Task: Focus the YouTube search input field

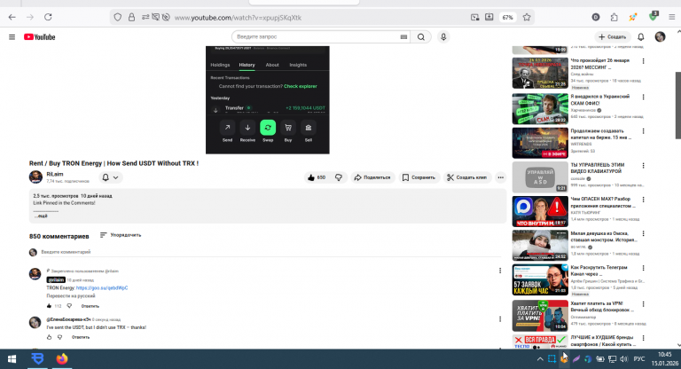Action: 317,37
